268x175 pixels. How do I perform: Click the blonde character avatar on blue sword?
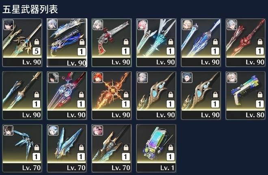click(187, 25)
